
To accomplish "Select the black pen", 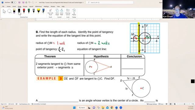I will (x=19, y=11).
